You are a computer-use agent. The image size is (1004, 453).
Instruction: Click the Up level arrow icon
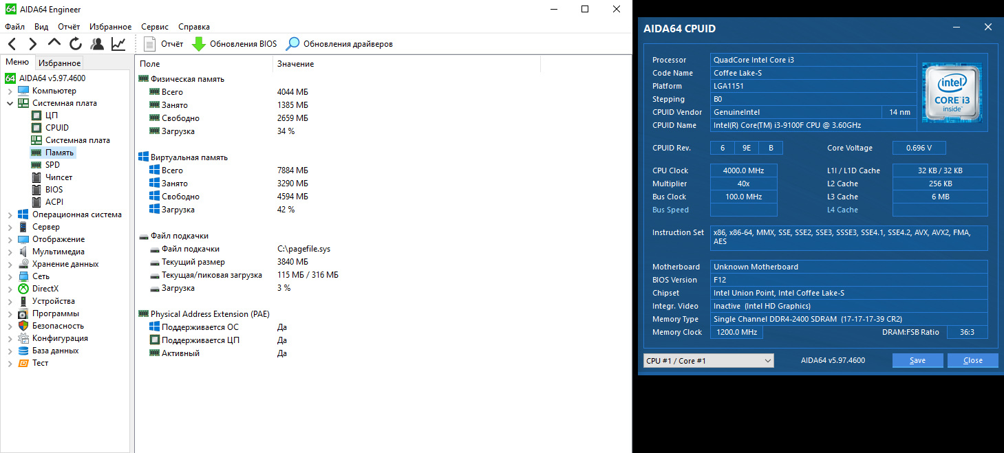tap(54, 44)
